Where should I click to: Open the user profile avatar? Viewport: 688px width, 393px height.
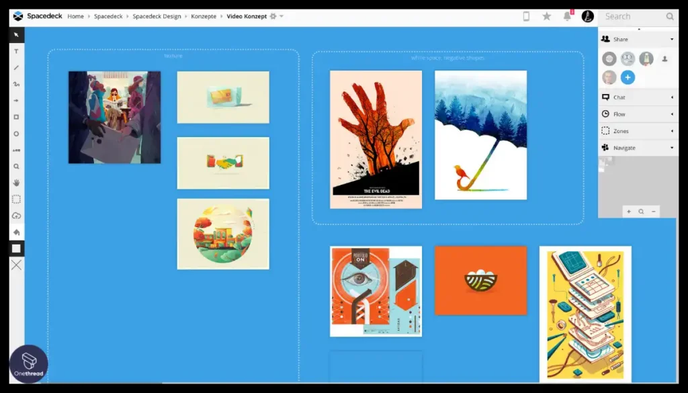587,16
